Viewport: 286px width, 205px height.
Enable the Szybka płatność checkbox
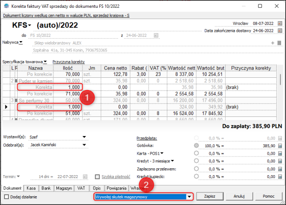point(98,177)
